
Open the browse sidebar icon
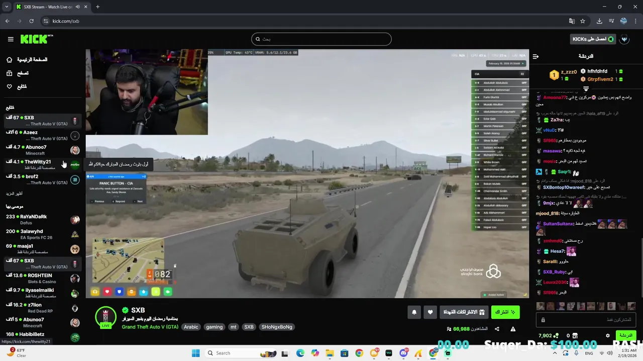9,73
